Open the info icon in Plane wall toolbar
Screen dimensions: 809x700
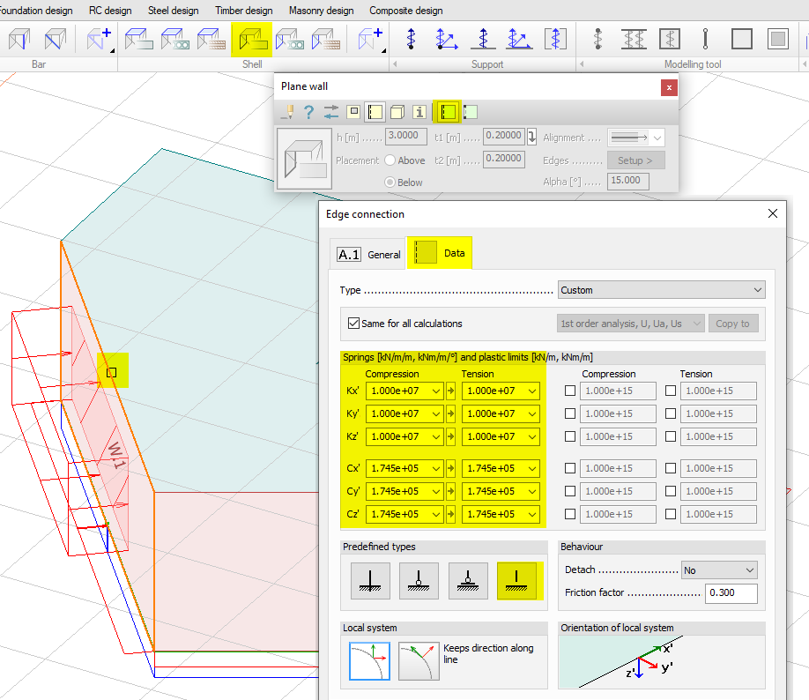point(419,112)
